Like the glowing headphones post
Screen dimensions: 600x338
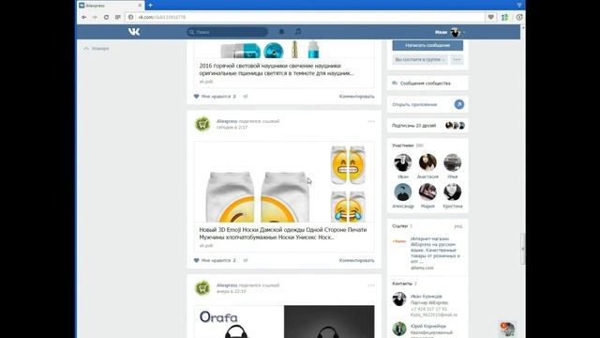(x=215, y=96)
